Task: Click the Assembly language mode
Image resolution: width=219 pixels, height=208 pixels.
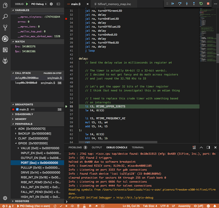Action: click(x=184, y=206)
